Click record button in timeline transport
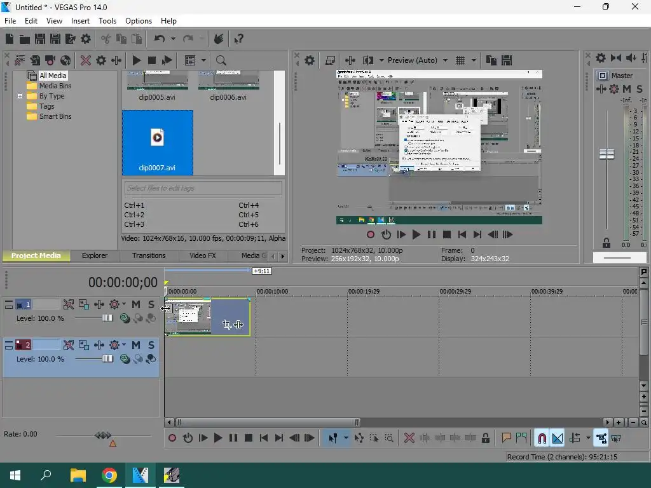The width and height of the screenshot is (651, 488). (172, 438)
